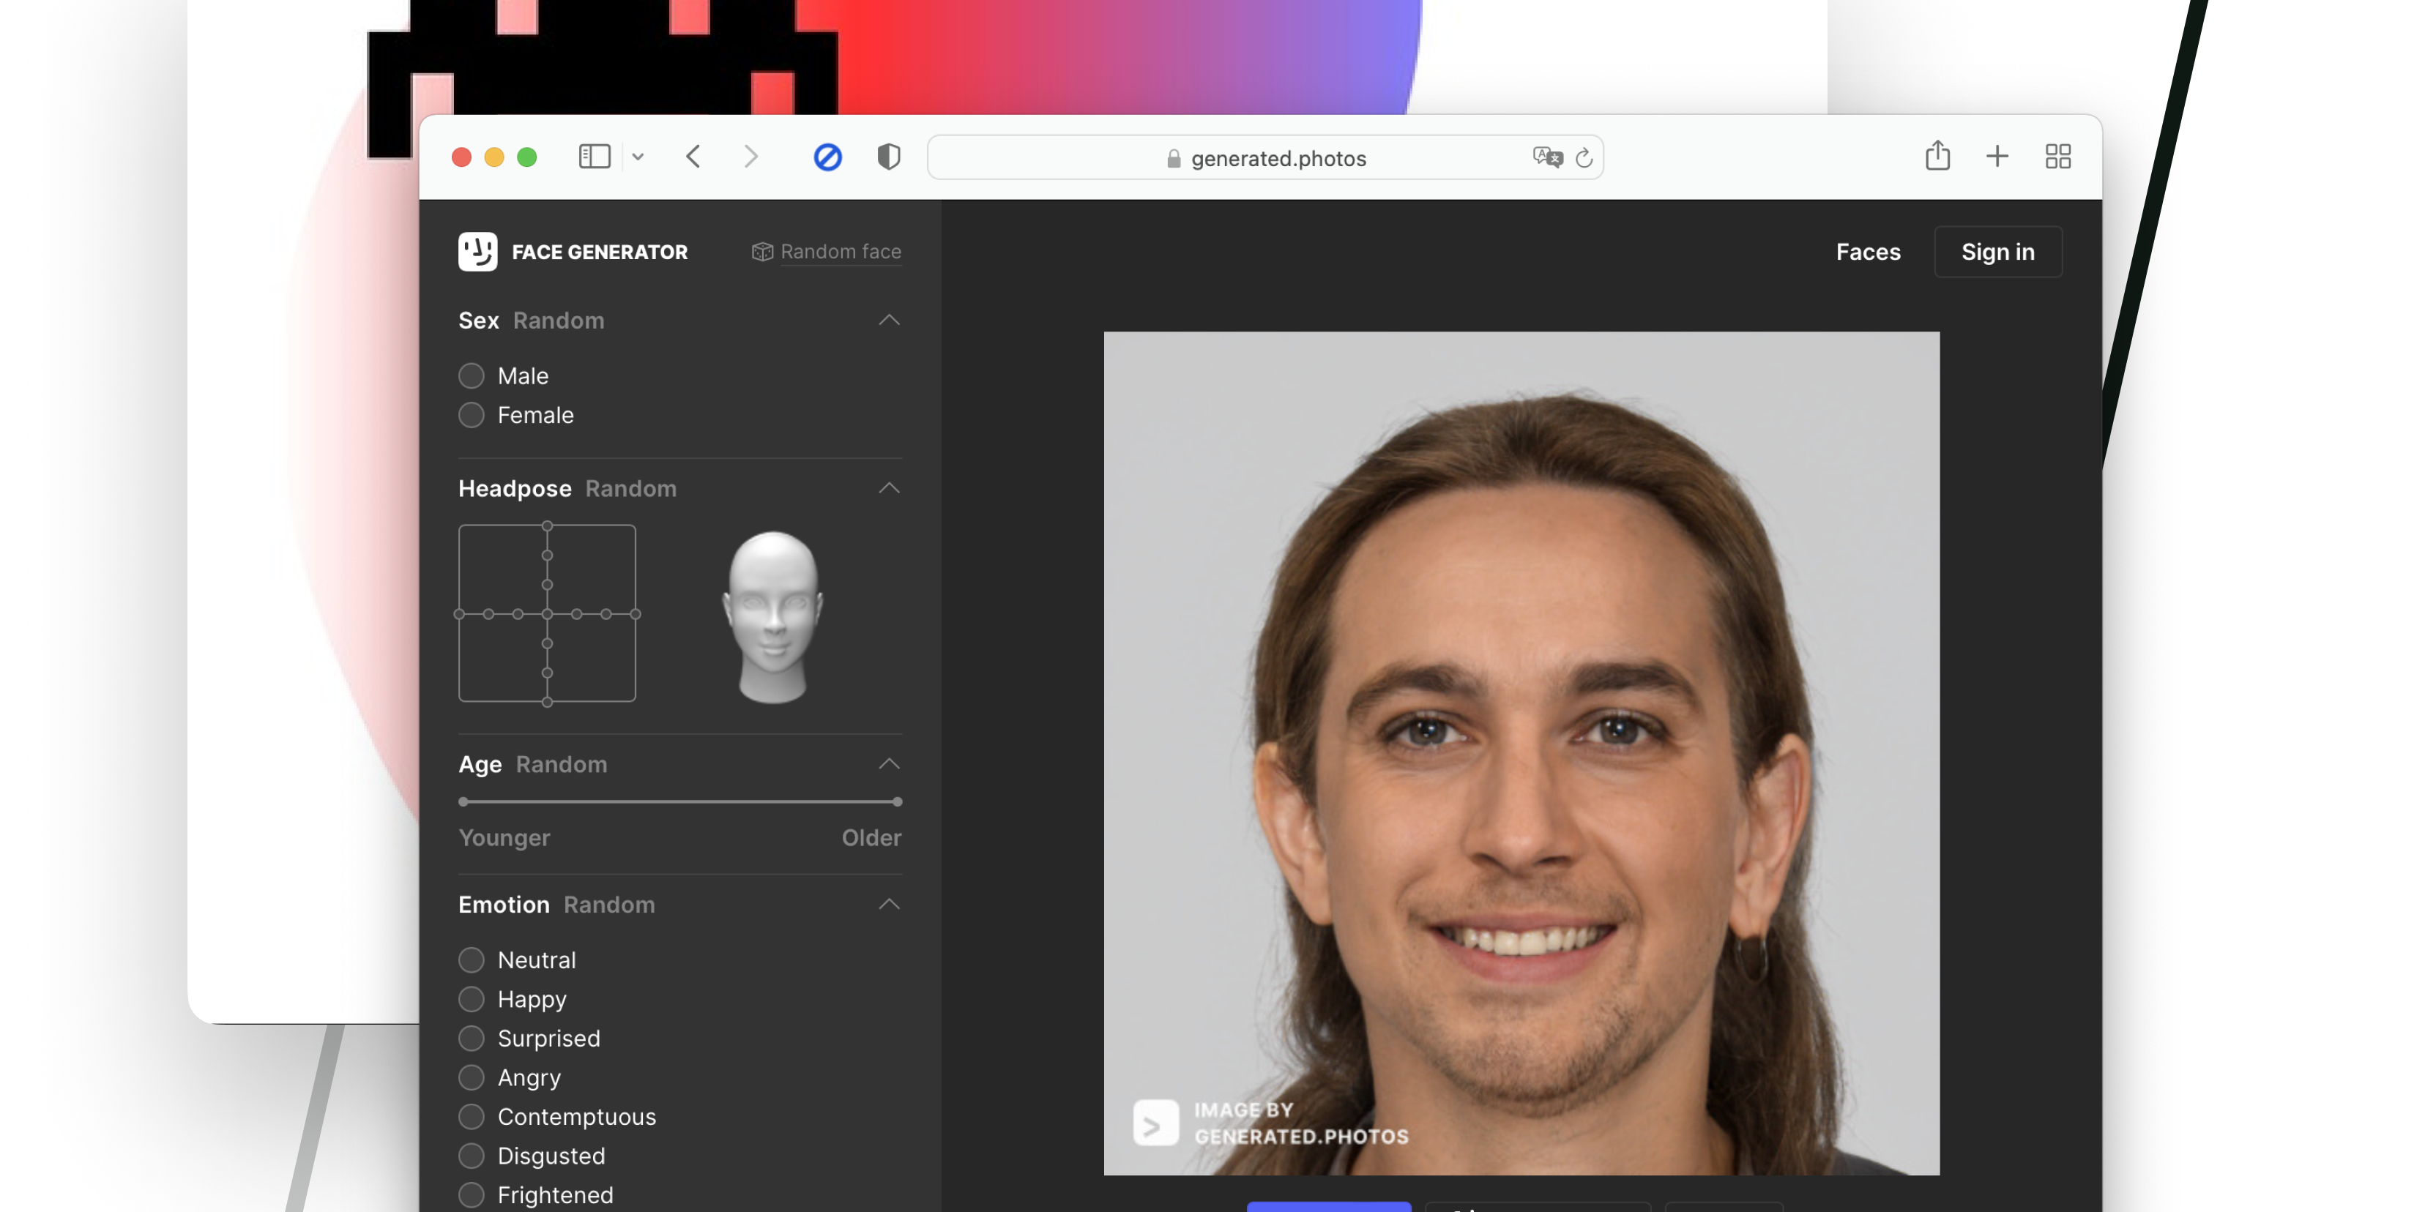Select the Male radio button

tap(472, 375)
